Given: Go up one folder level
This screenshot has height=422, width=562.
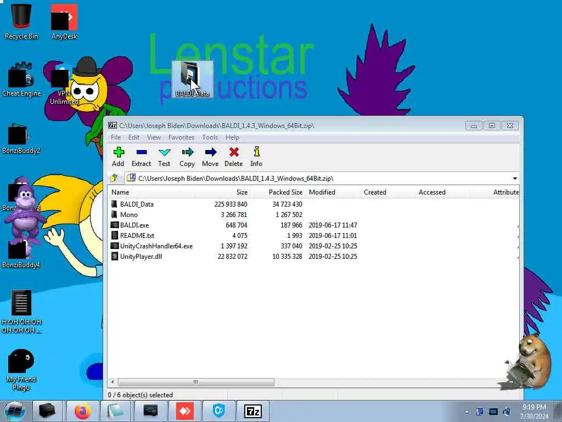Looking at the screenshot, I should point(114,178).
